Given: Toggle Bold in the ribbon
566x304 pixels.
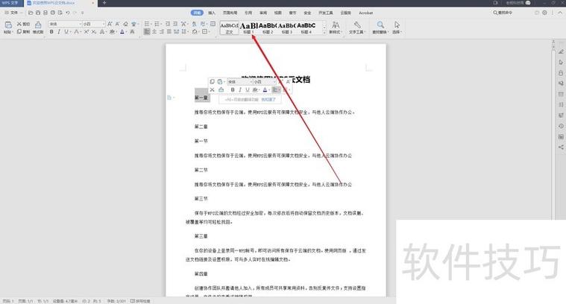Looking at the screenshot, I should tap(51, 32).
